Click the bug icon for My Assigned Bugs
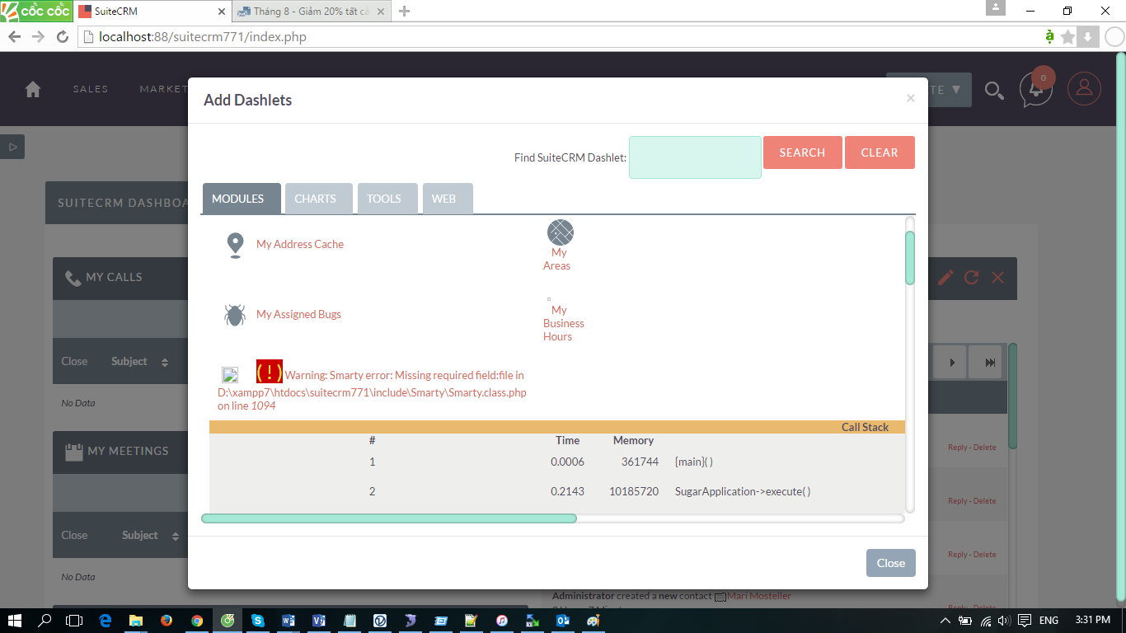This screenshot has width=1126, height=633. point(235,315)
